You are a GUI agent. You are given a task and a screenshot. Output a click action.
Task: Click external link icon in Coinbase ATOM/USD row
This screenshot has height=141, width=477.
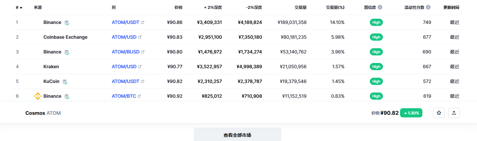tap(140, 37)
